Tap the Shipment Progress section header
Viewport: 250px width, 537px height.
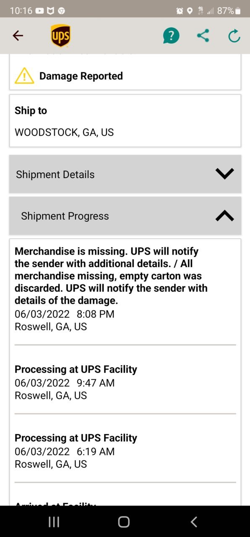click(x=125, y=216)
